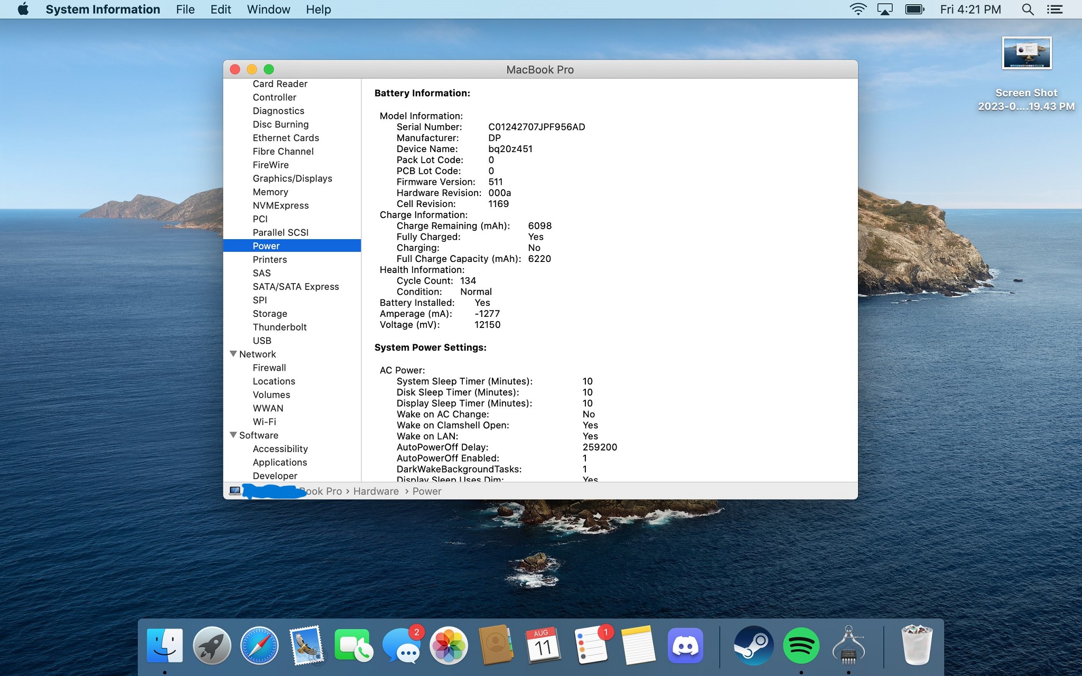This screenshot has height=676, width=1082.
Task: Select Wi-Fi under Network
Action: click(264, 421)
